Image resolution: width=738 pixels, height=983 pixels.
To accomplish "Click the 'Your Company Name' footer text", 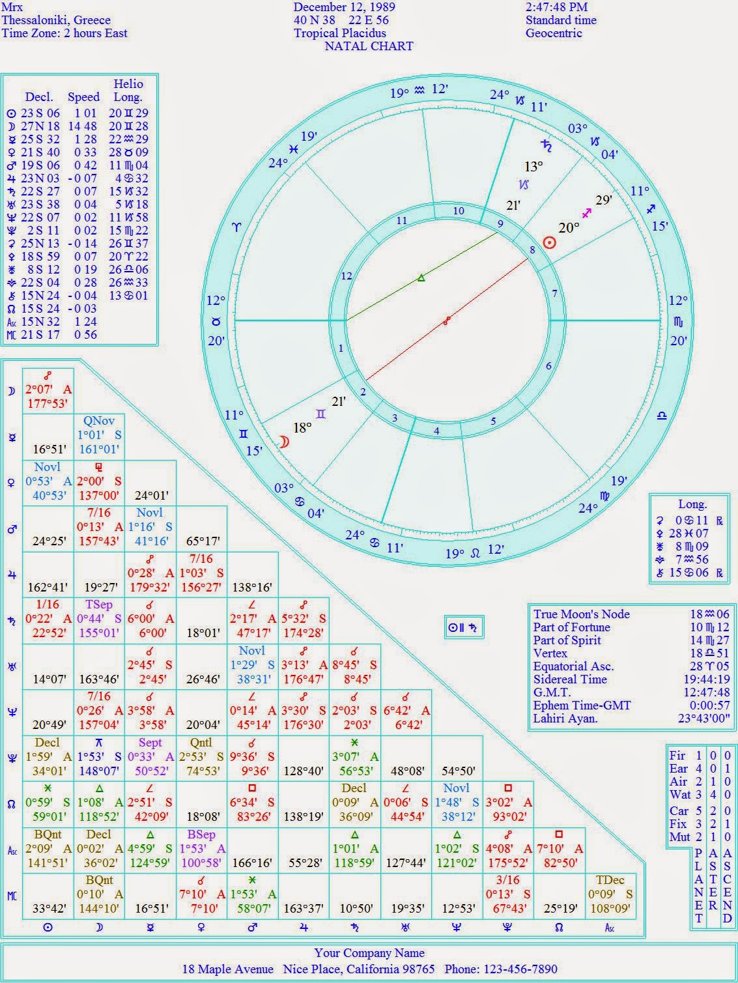I will pyautogui.click(x=369, y=953).
